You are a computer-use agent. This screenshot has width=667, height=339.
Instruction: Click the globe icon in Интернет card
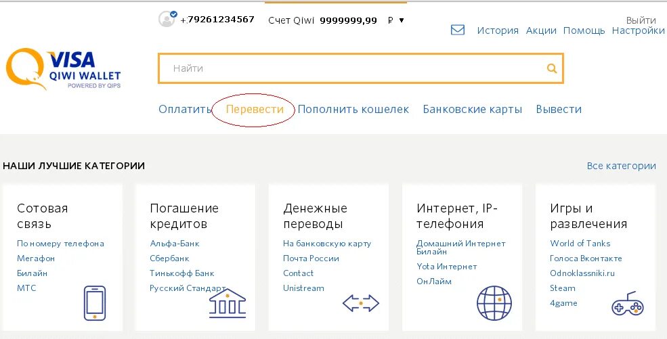tap(494, 303)
